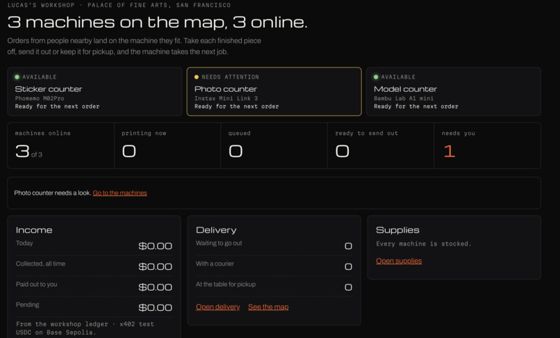The width and height of the screenshot is (560, 338).
Task: Click the 'At the table for pickup' row
Action: pos(274,286)
